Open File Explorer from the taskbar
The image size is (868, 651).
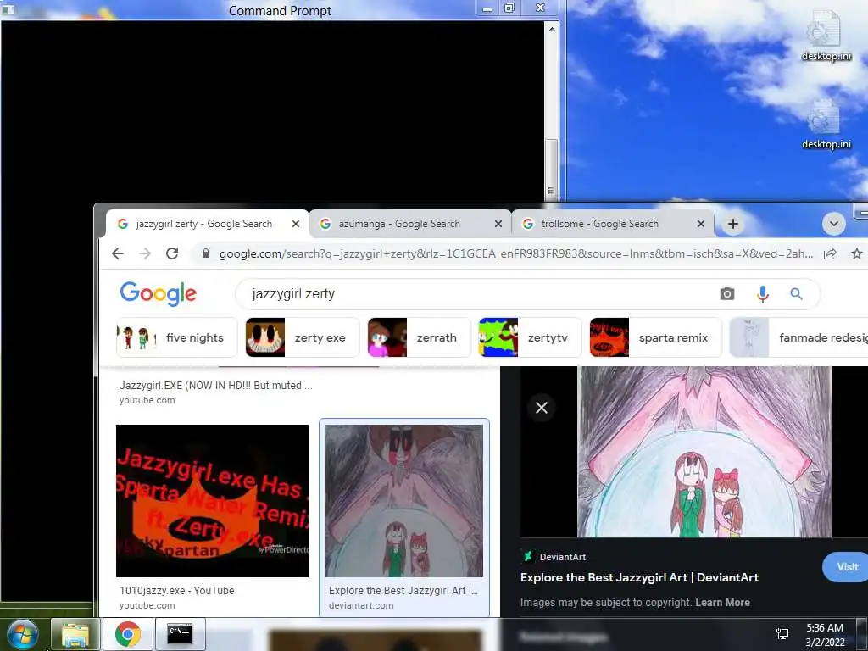pos(75,634)
